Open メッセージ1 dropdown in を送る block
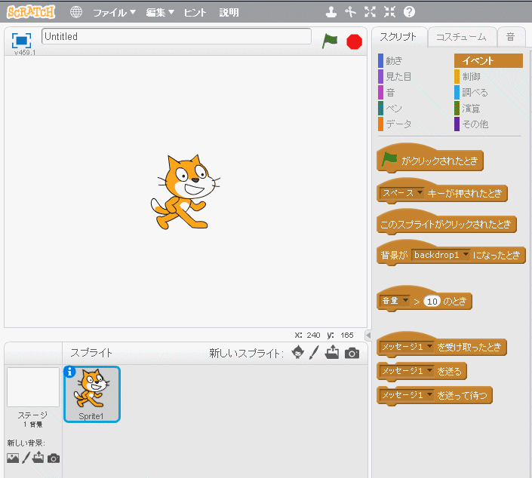532x478 pixels. [x=407, y=371]
